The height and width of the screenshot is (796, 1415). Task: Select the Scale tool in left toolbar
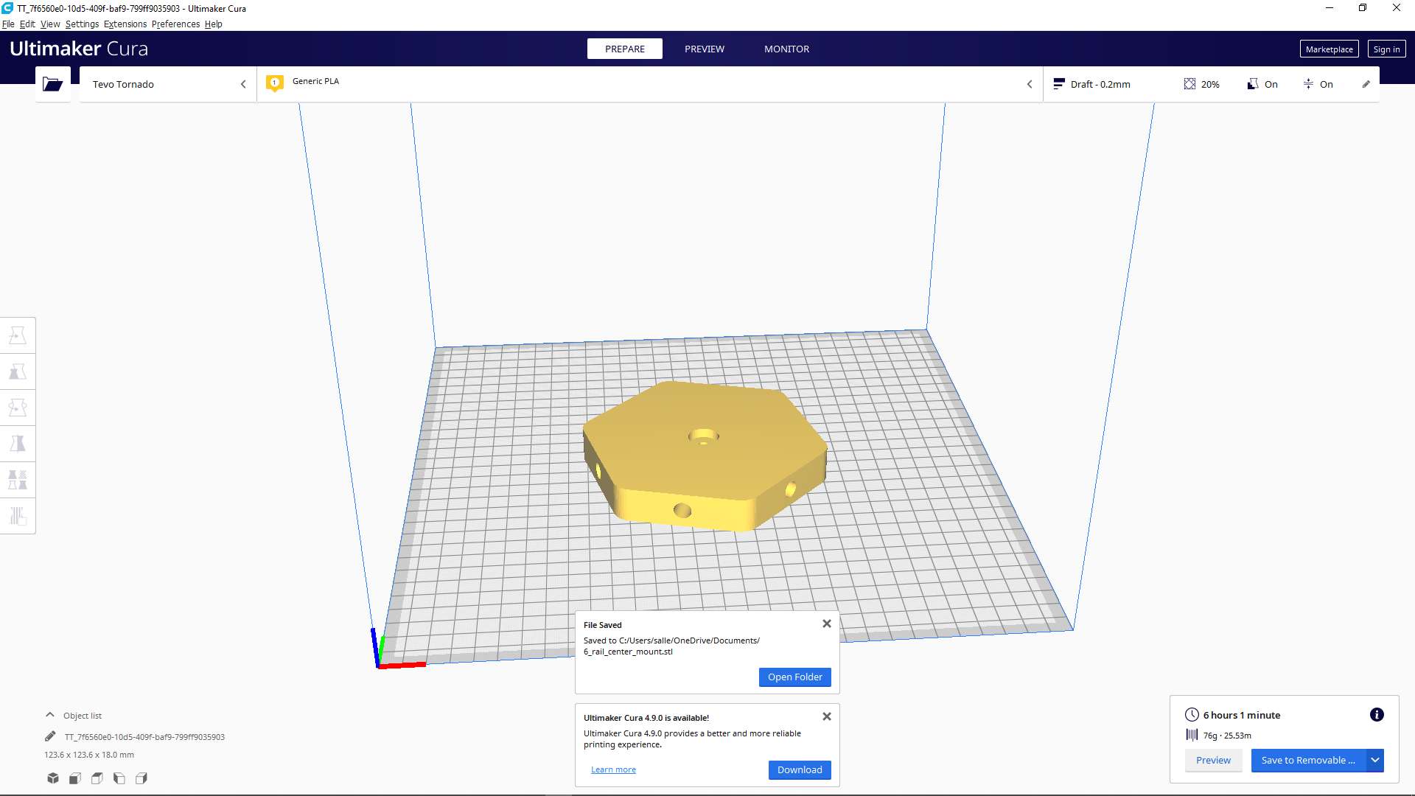coord(18,371)
